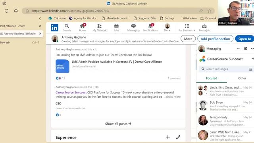
Task: Open Agency for Workforce bookmark
Action: pos(83,18)
